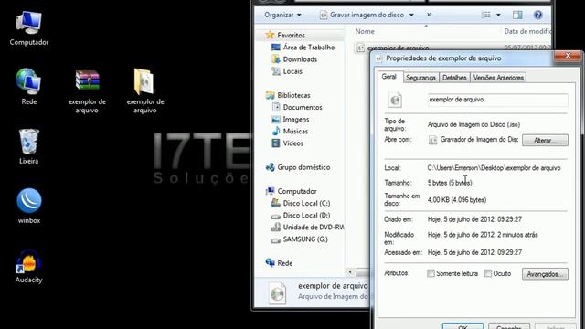This screenshot has height=329, width=585.
Task: Open Grupo doméstico in sidebar
Action: point(298,167)
